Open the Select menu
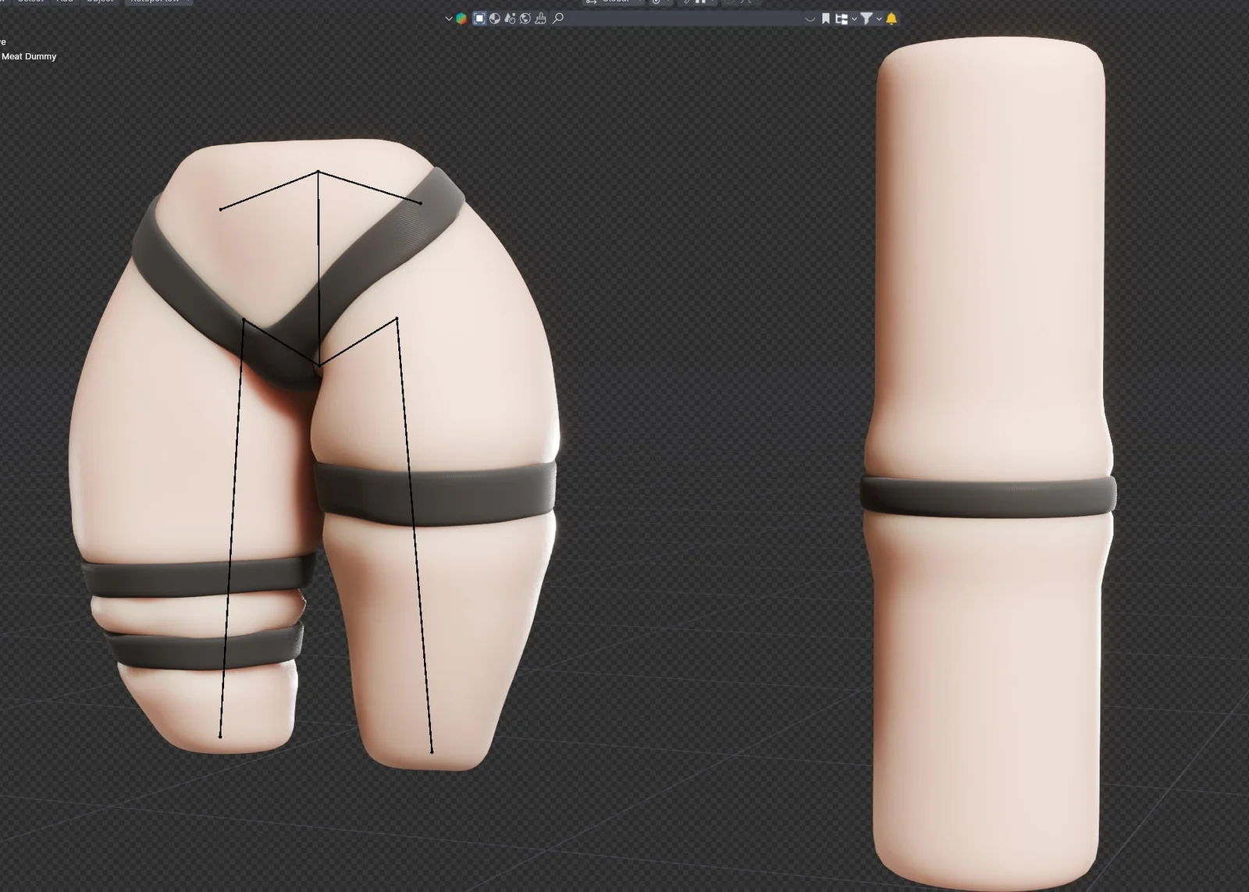The height and width of the screenshot is (892, 1249). tap(30, 2)
